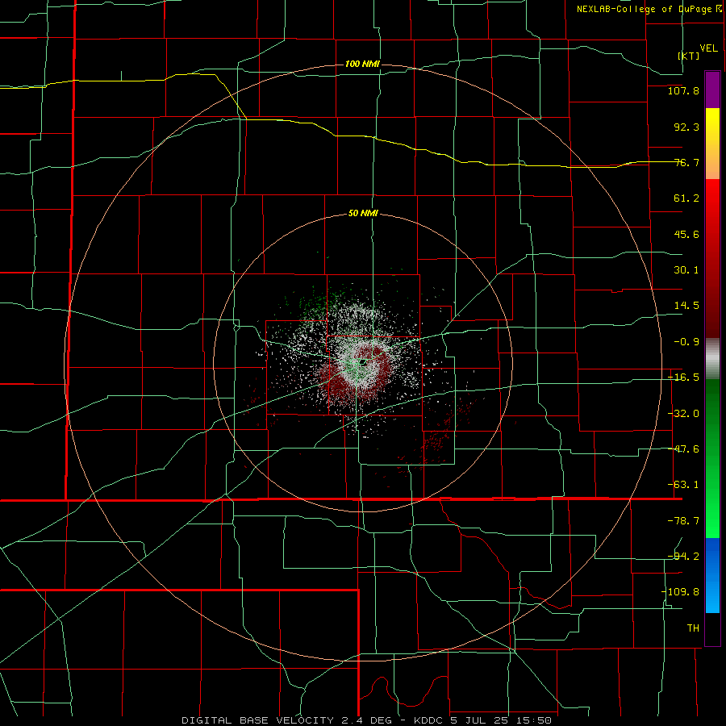Click the gray segment of color bar

pos(712,359)
